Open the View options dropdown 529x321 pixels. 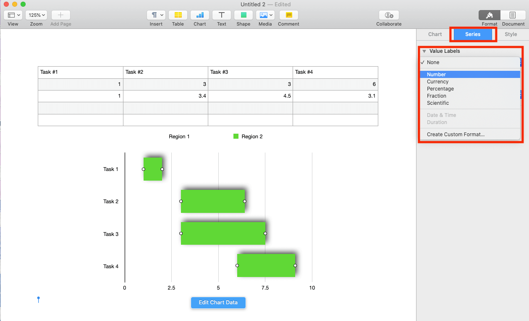coord(13,15)
